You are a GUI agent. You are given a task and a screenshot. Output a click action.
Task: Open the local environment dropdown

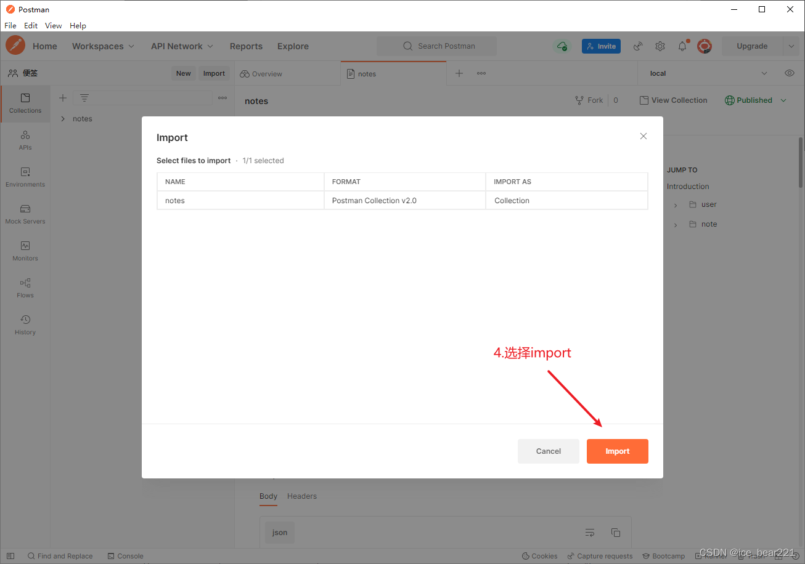(x=708, y=73)
